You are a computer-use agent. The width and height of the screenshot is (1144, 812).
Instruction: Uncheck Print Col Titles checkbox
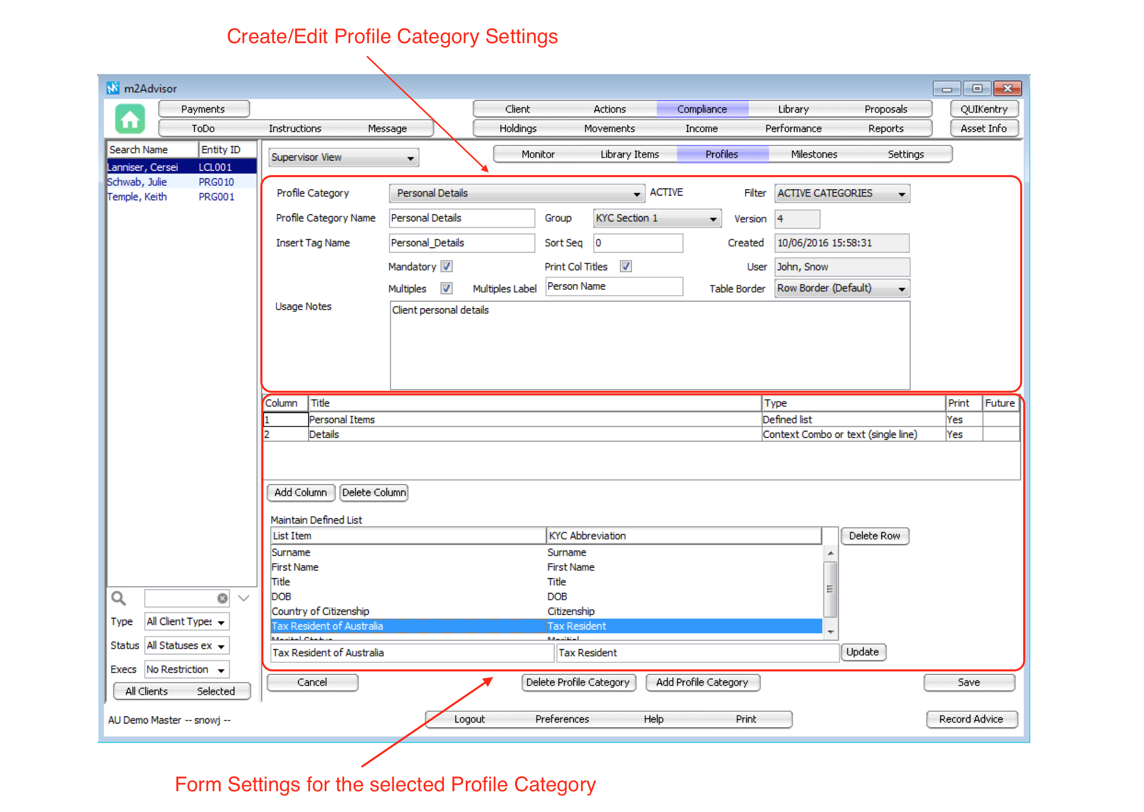point(626,266)
